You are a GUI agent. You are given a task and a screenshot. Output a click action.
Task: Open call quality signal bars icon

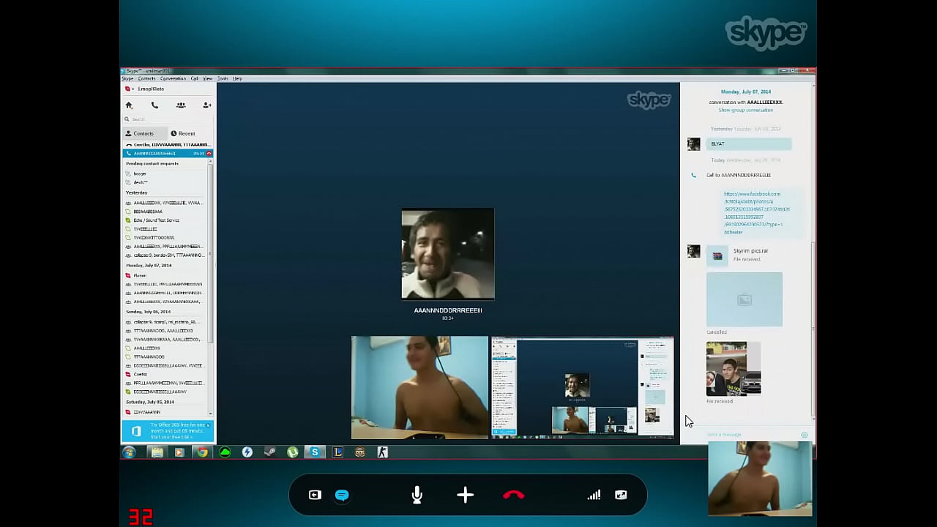click(x=594, y=496)
